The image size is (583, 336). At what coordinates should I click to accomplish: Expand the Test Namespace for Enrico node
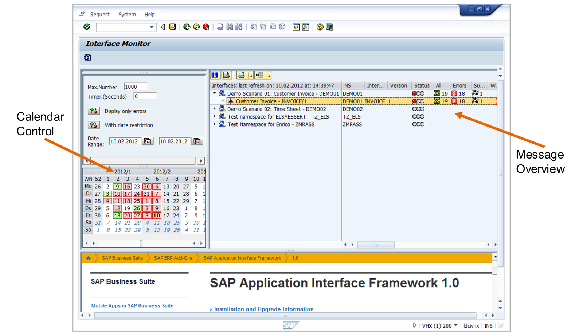[x=214, y=124]
